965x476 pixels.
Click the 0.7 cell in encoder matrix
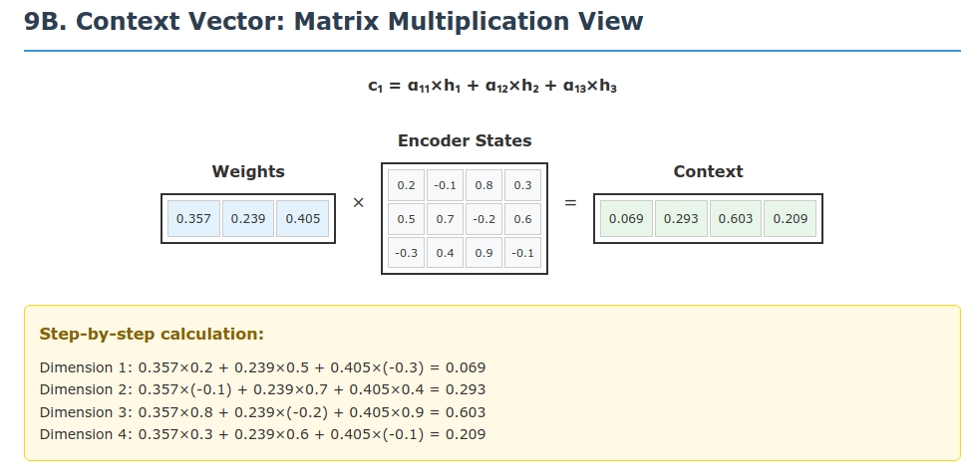point(445,219)
